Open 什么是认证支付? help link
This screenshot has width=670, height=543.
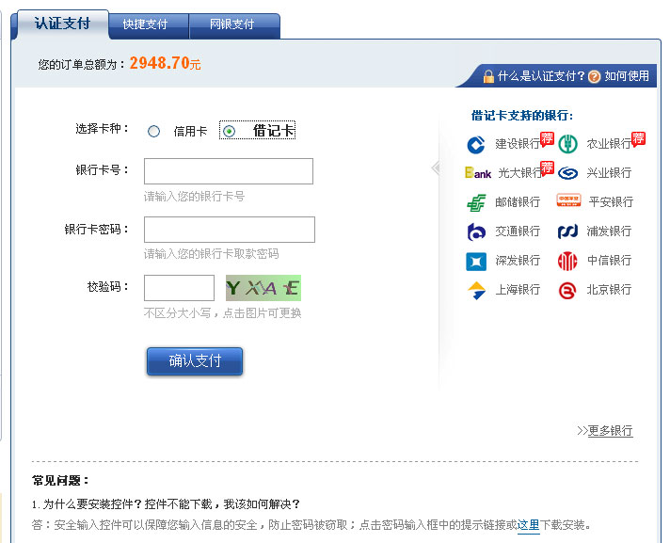[541, 76]
